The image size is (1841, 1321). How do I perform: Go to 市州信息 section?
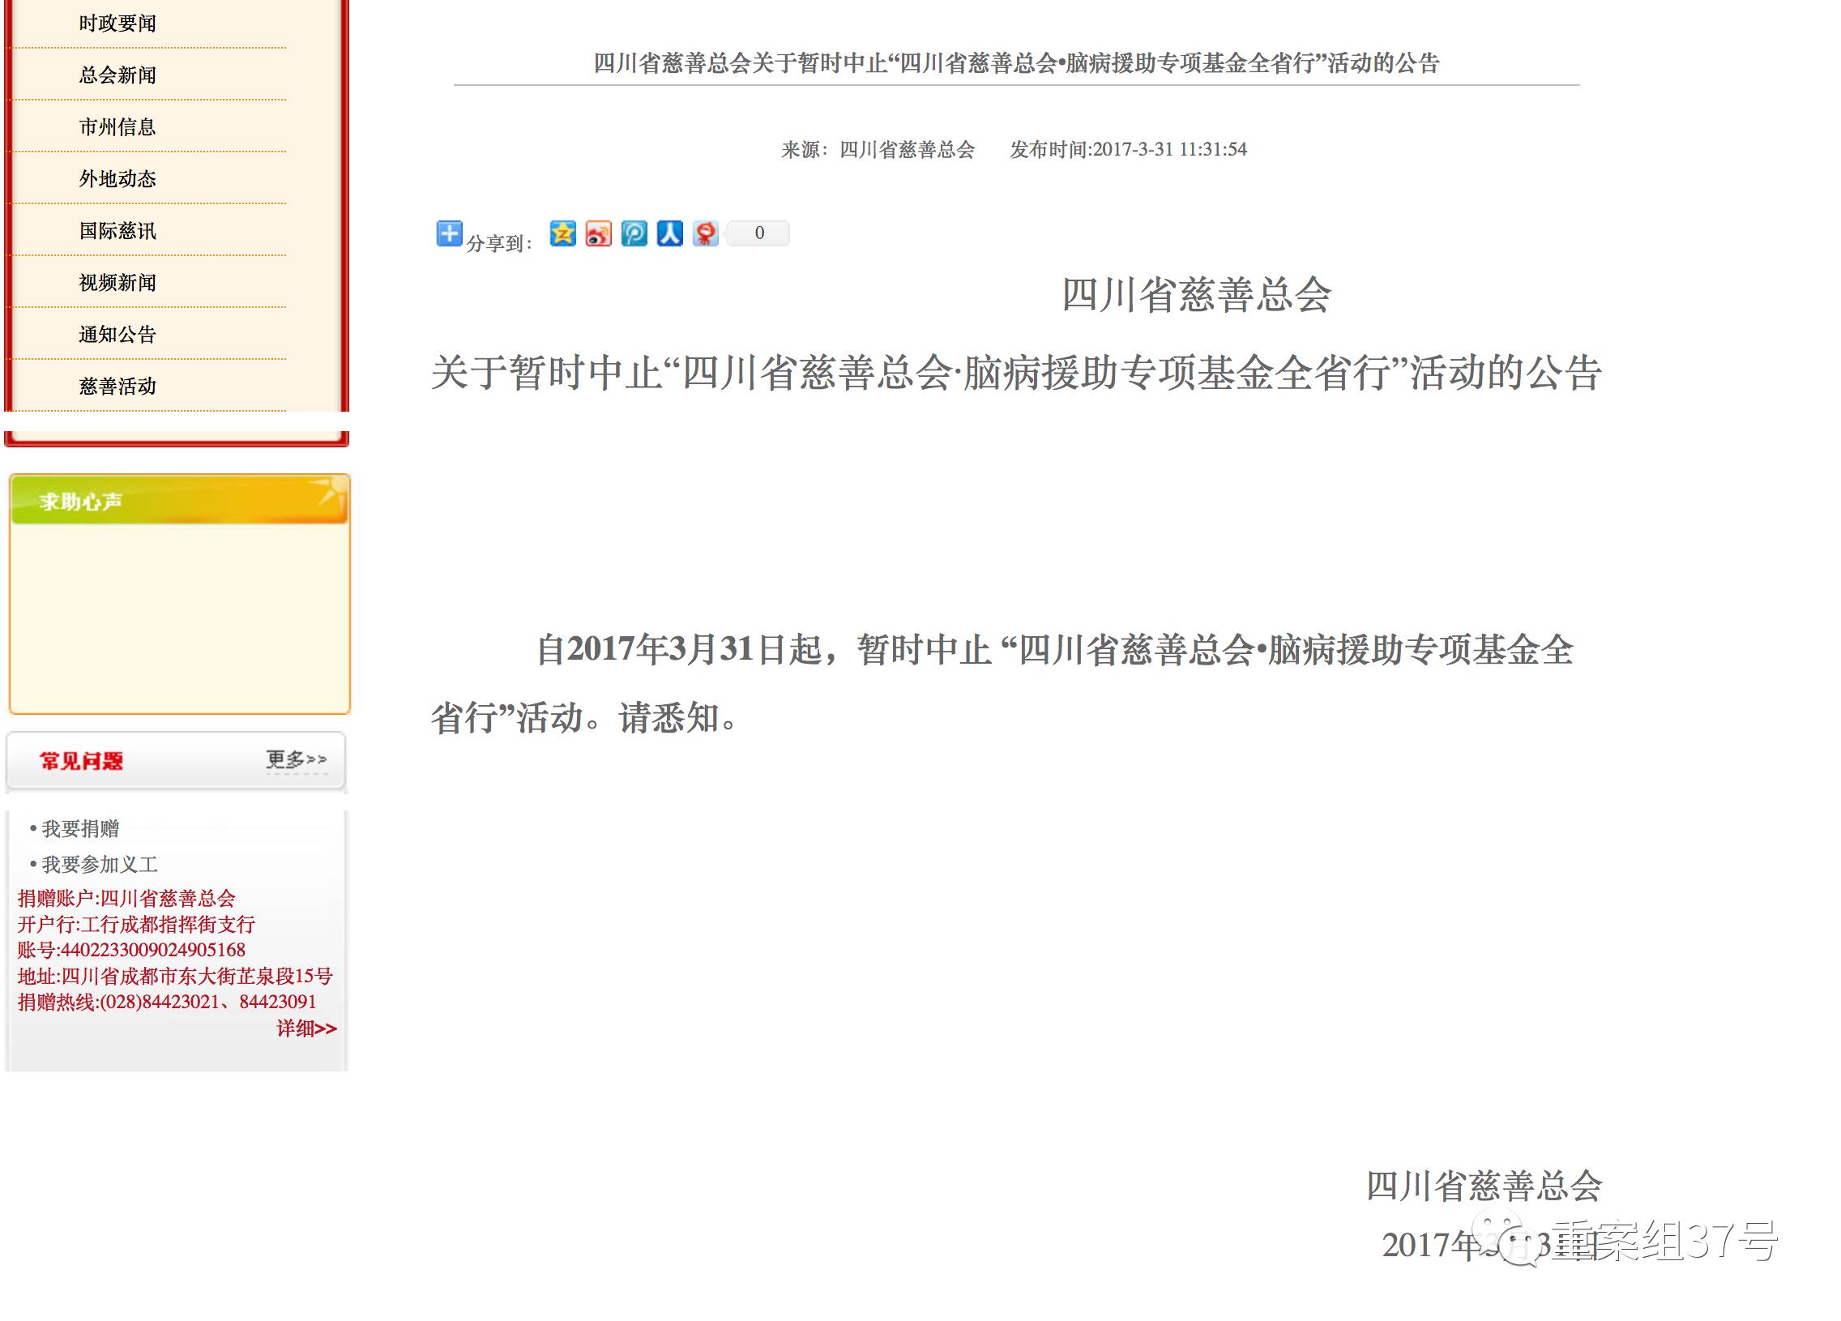(117, 127)
